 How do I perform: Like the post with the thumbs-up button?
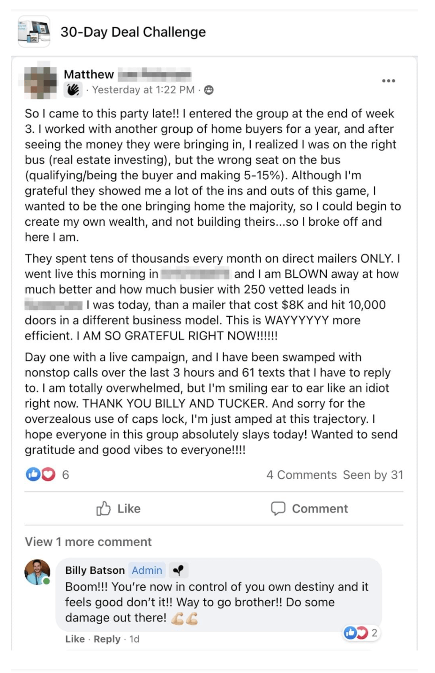[118, 509]
